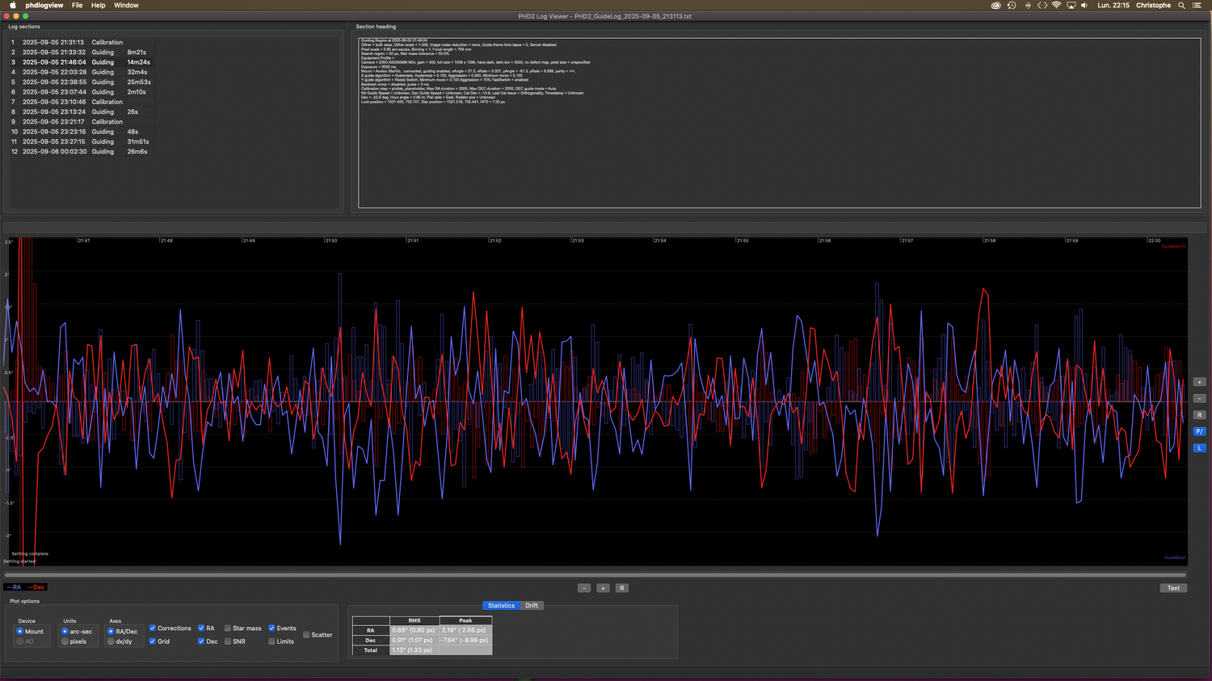Image resolution: width=1212 pixels, height=681 pixels.
Task: Click horizontal zoom-out minus button below graph
Action: coord(584,588)
